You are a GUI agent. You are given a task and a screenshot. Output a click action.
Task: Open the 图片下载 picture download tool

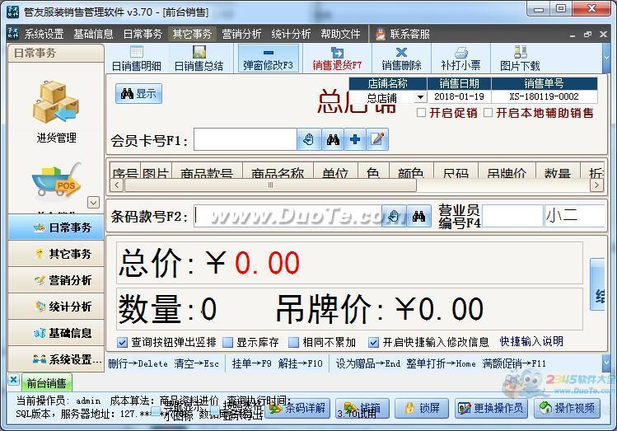pos(520,59)
